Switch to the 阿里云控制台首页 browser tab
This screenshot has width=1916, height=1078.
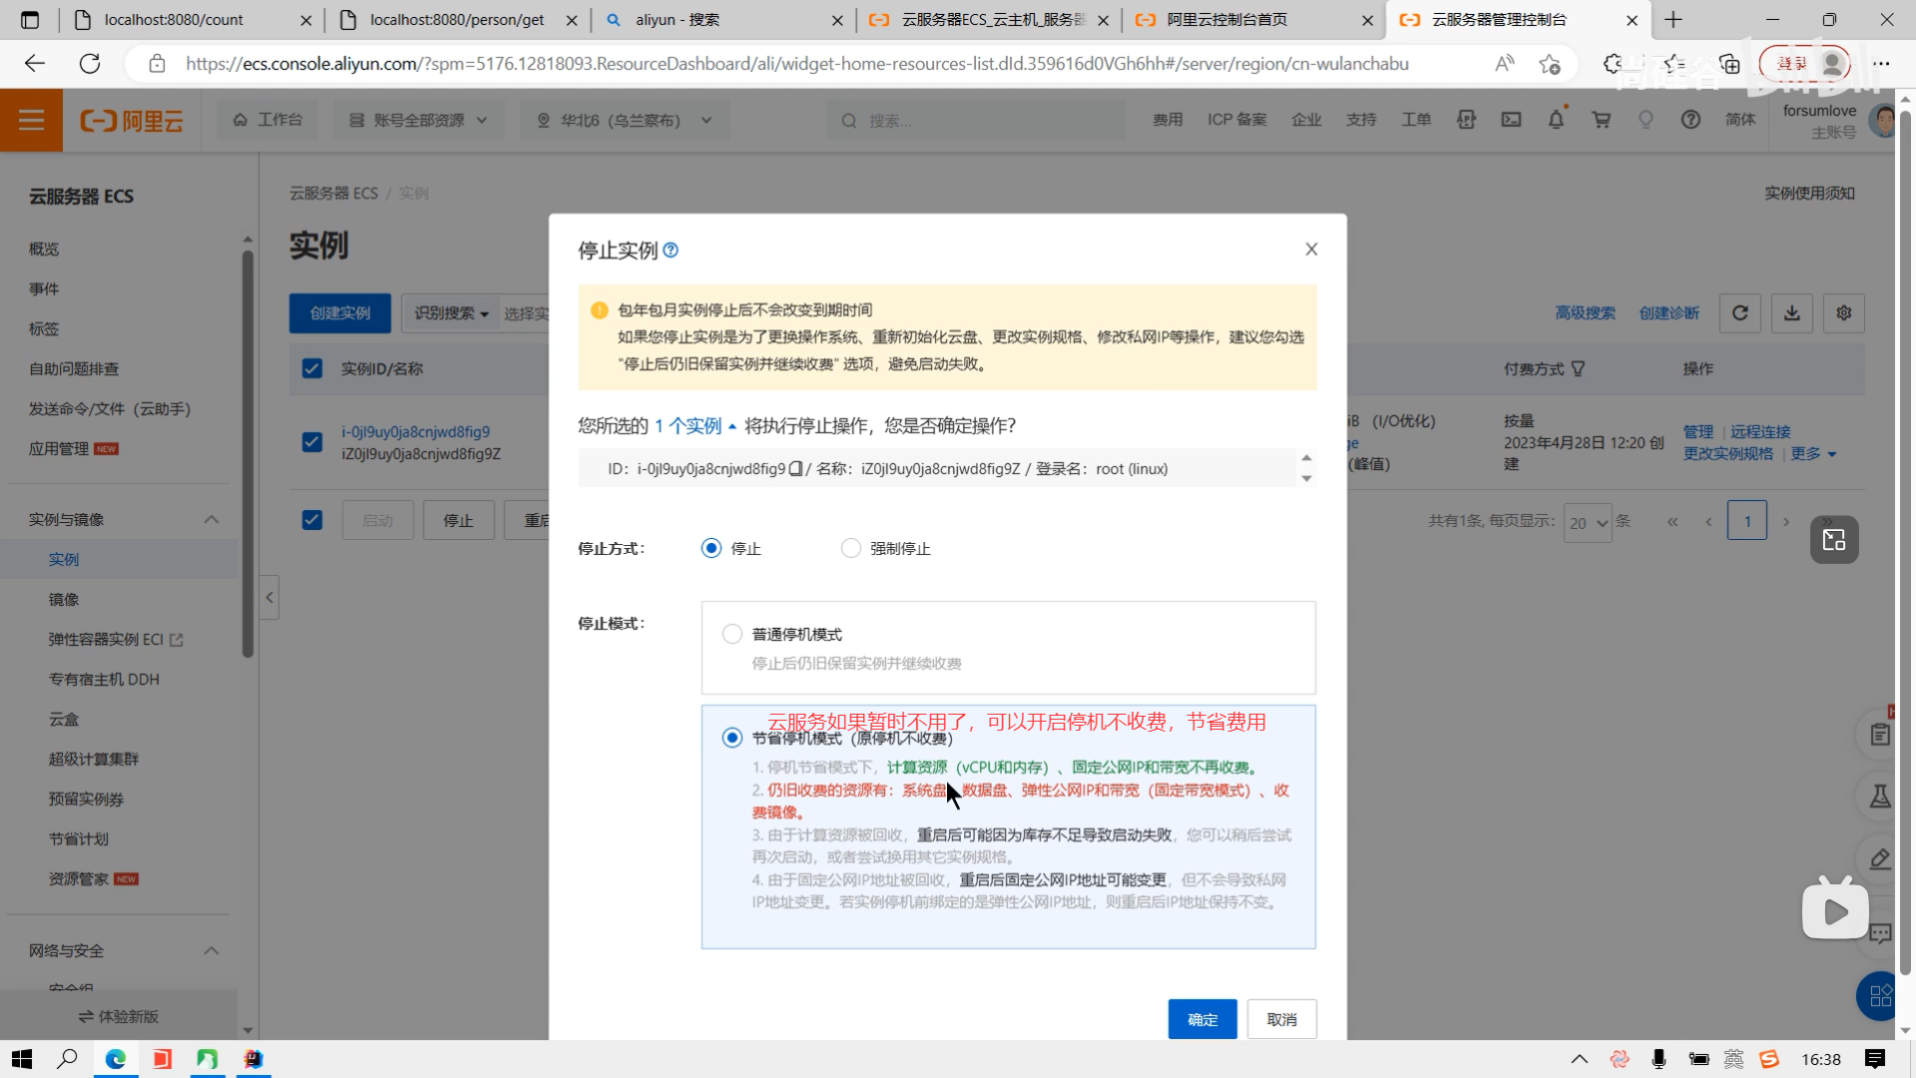click(x=1226, y=20)
